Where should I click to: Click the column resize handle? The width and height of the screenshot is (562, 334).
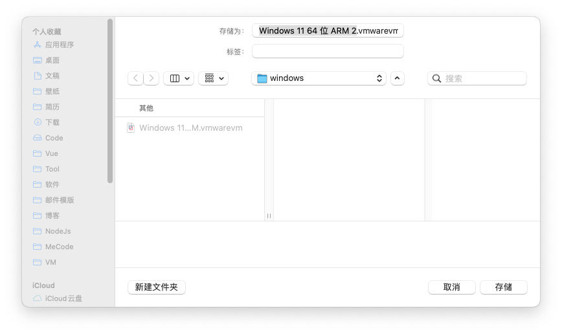(269, 216)
